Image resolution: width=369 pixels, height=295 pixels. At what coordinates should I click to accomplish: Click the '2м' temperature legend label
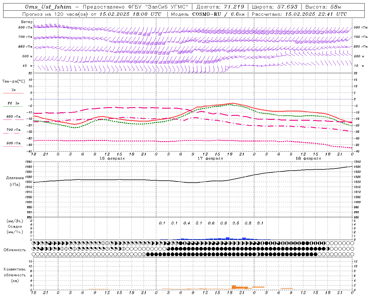(x=14, y=90)
